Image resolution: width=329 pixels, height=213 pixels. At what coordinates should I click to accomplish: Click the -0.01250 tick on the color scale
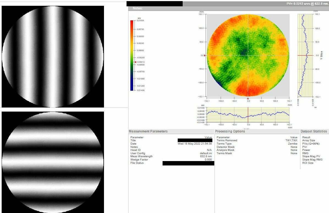pyautogui.click(x=140, y=86)
